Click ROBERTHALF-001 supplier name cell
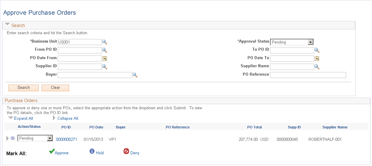Screen dimensions: 372x166 (325, 139)
